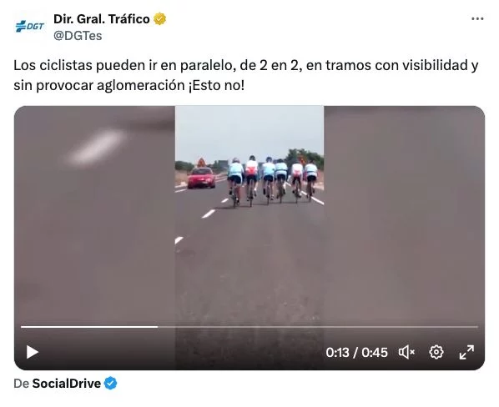Click the 0:13 / 0:45 time display
Image resolution: width=499 pixels, height=407 pixels.
pyautogui.click(x=356, y=352)
